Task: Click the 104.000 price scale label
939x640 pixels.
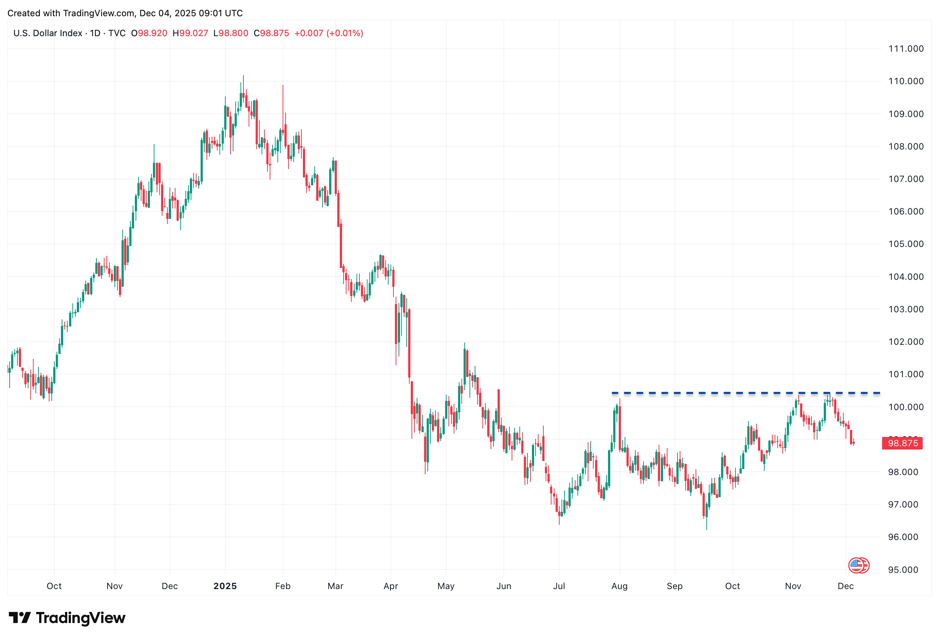Action: pos(905,276)
